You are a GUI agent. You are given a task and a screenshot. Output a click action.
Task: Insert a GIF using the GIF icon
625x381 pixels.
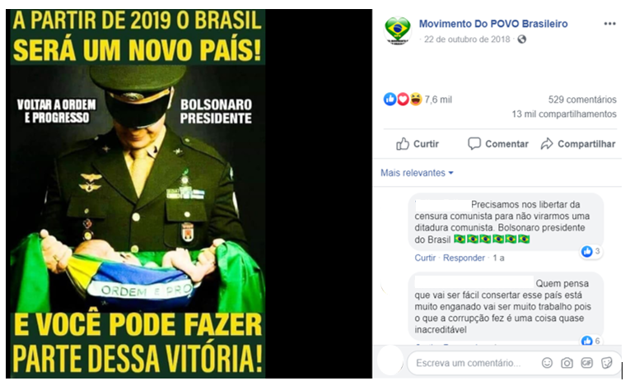click(587, 363)
